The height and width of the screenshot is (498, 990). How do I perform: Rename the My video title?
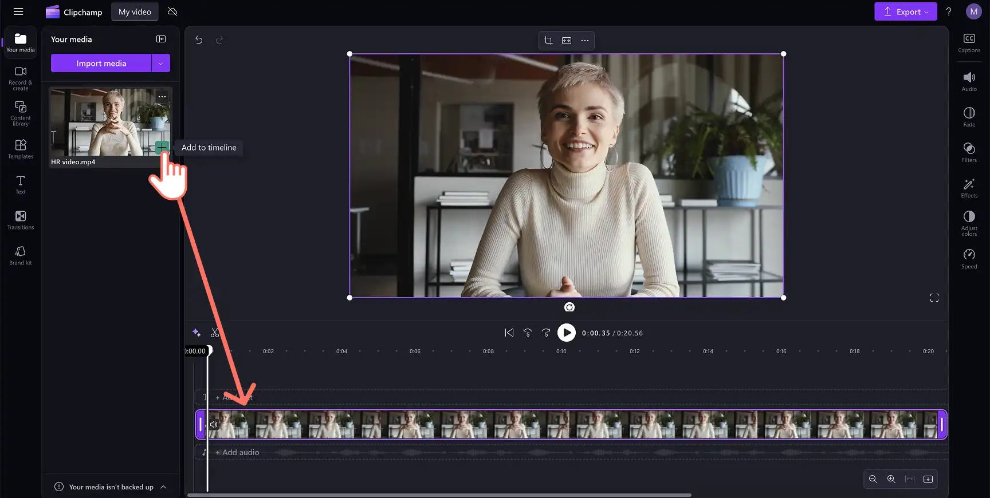pos(135,11)
